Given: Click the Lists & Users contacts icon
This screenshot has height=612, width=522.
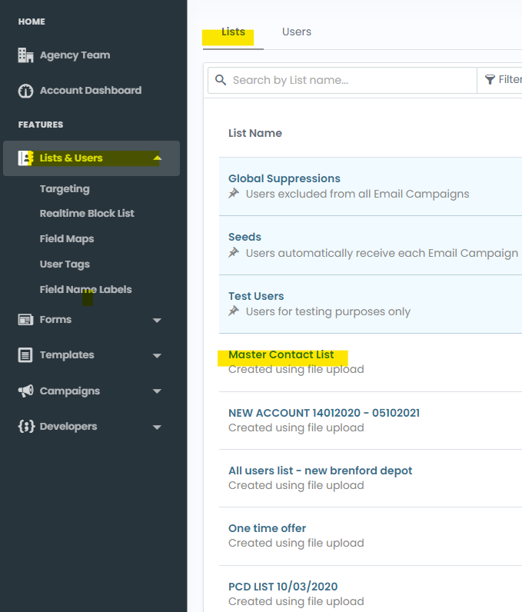Looking at the screenshot, I should 25,158.
